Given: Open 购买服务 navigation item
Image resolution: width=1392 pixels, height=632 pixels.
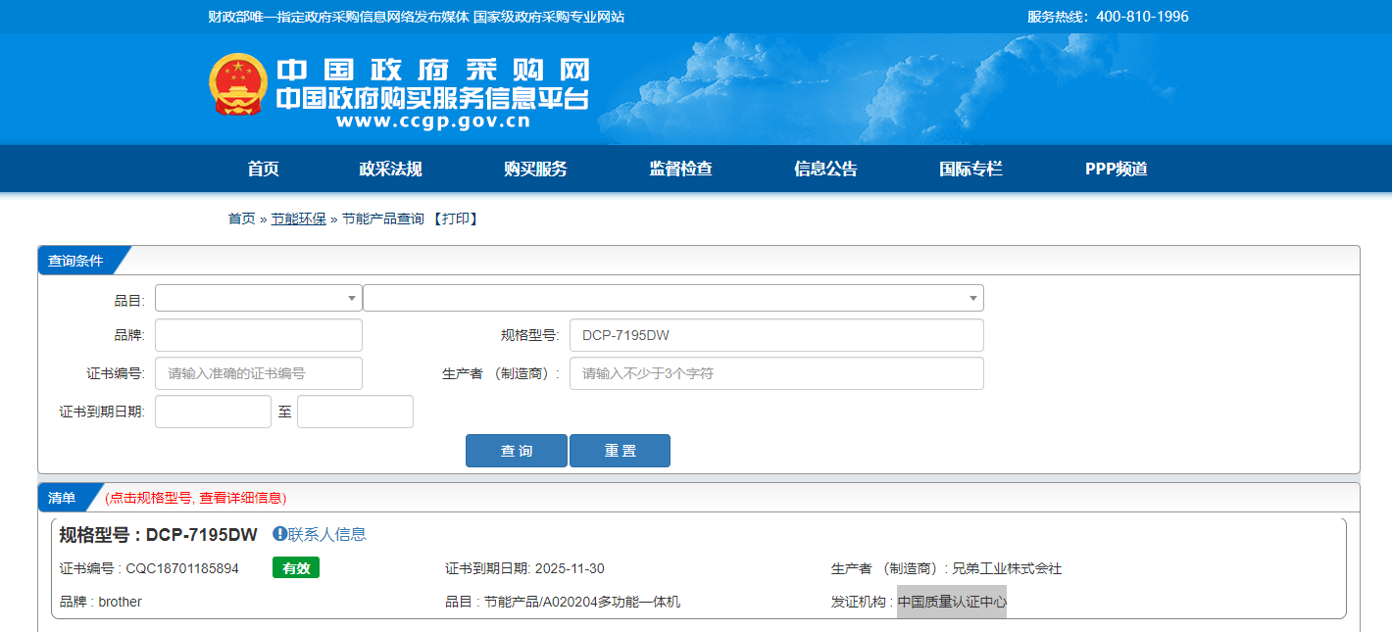Looking at the screenshot, I should (535, 169).
